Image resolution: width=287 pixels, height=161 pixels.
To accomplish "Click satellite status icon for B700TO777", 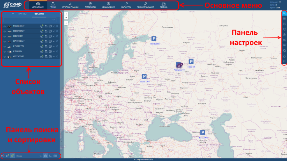I will click(x=42, y=41).
